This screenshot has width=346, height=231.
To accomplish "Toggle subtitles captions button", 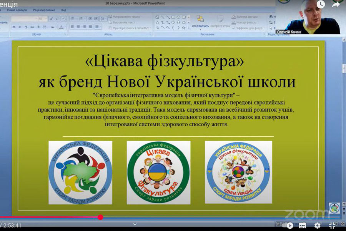I will point(303,226).
